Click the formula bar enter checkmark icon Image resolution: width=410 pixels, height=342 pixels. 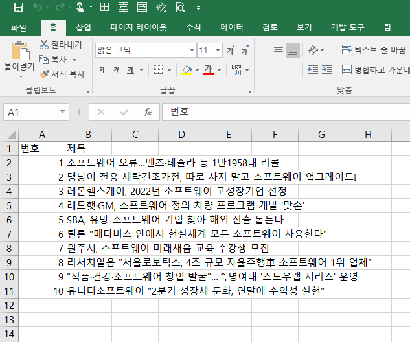click(124, 112)
